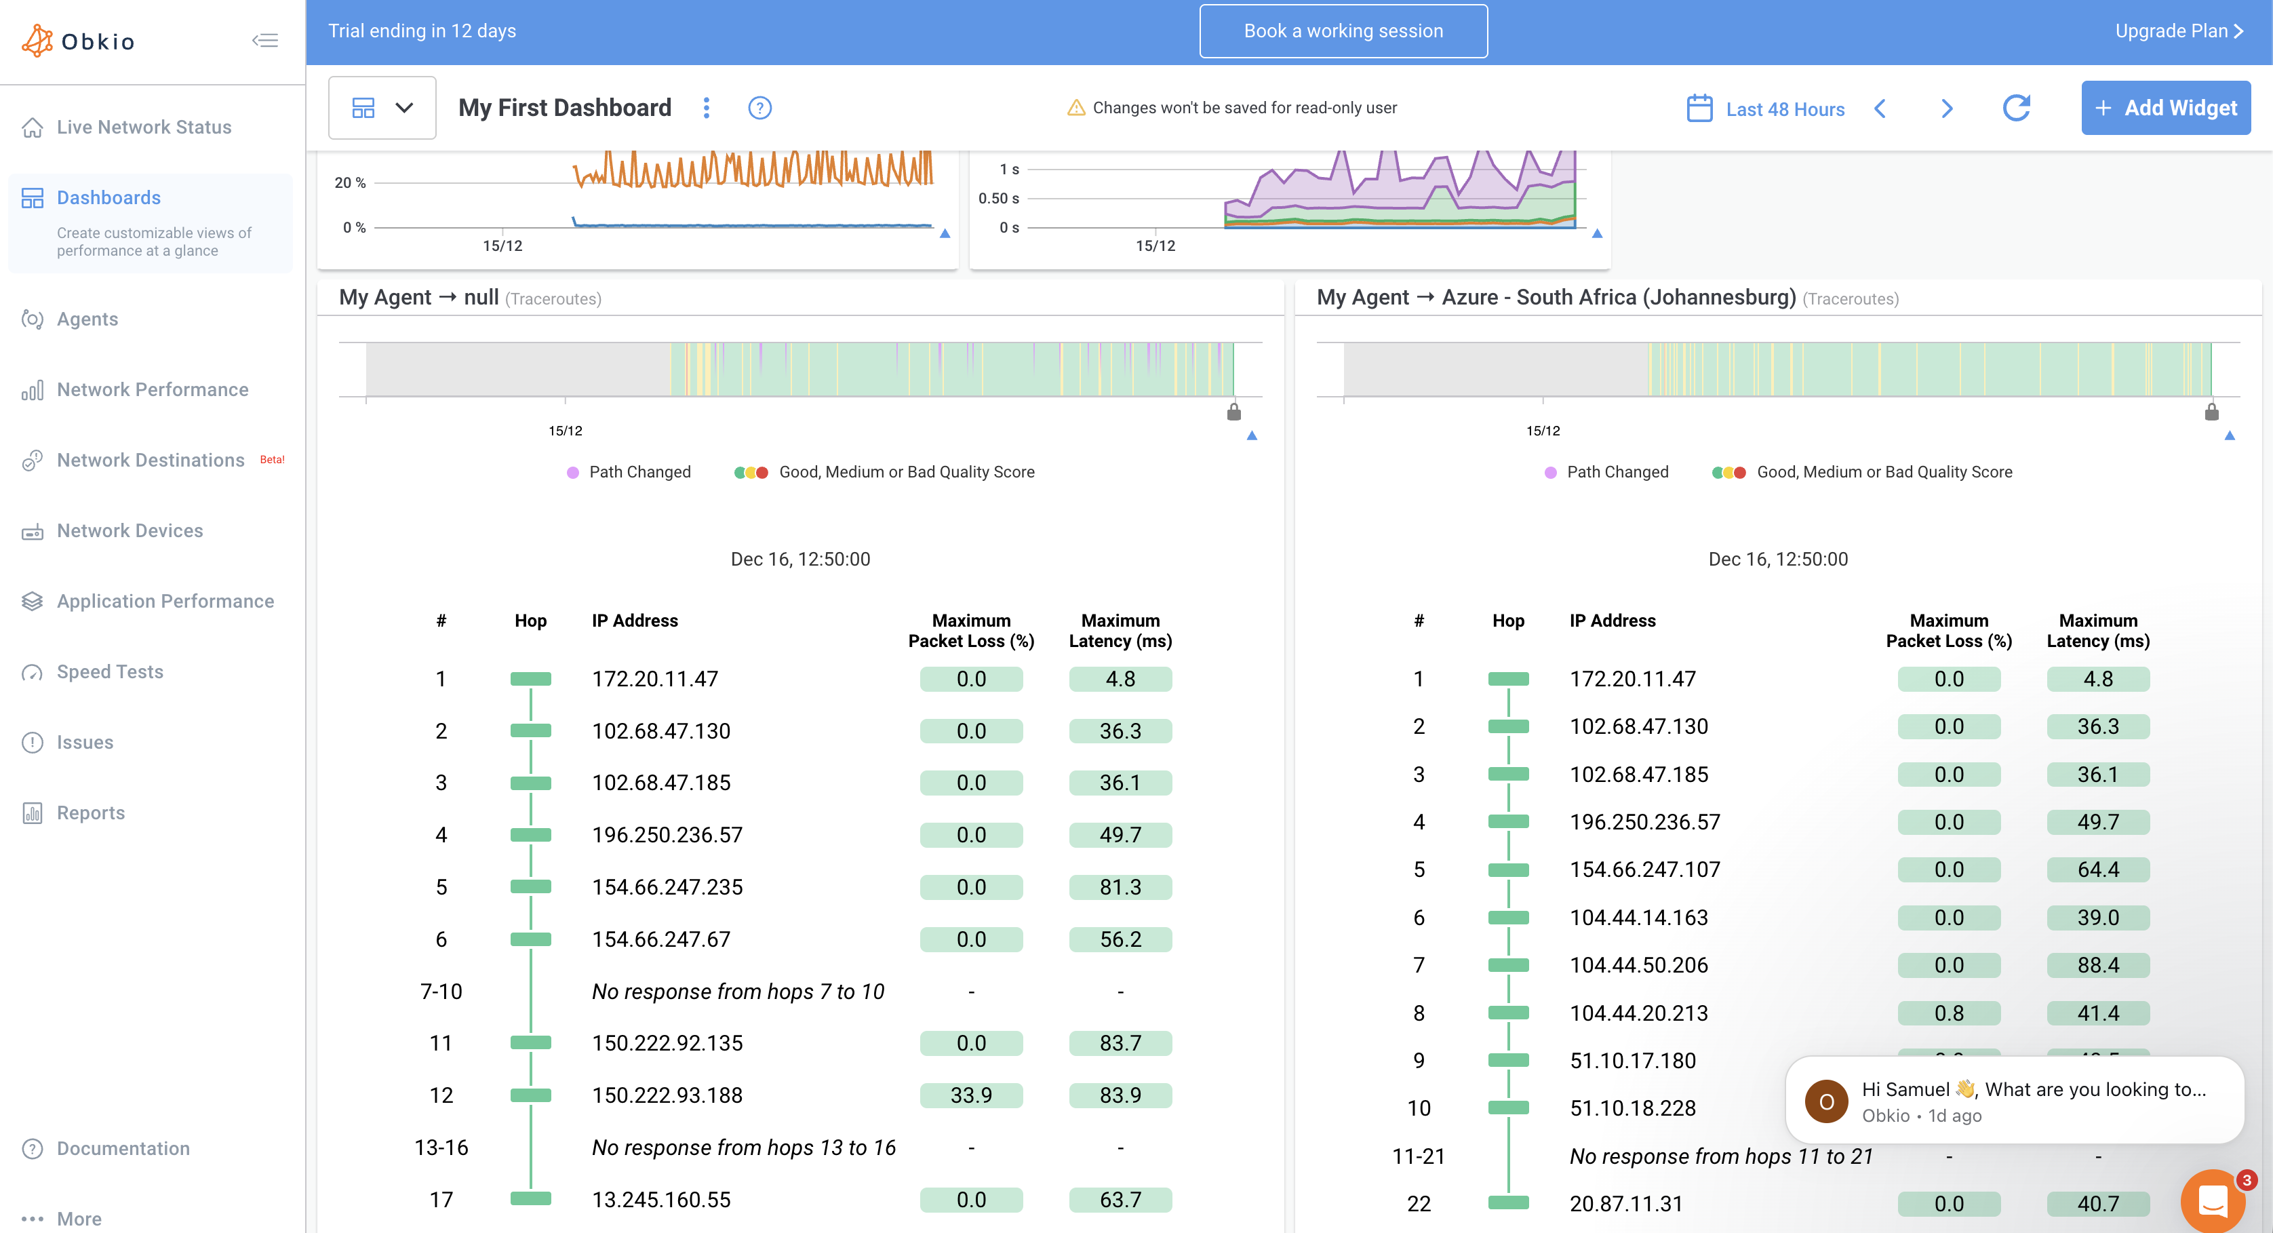Image resolution: width=2273 pixels, height=1233 pixels.
Task: Select the Speed Tests icon
Action: (x=32, y=671)
